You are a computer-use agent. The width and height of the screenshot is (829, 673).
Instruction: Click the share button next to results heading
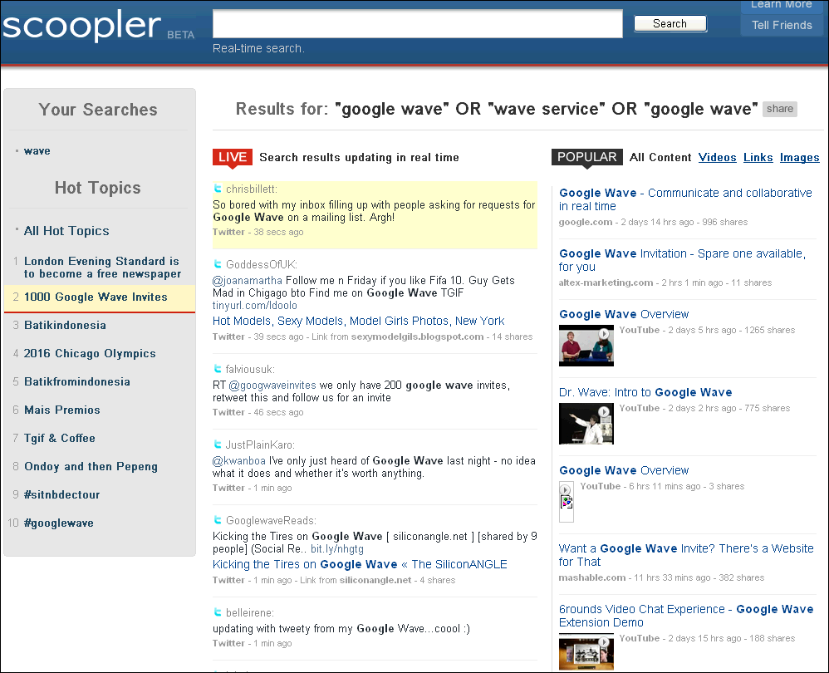(x=780, y=109)
